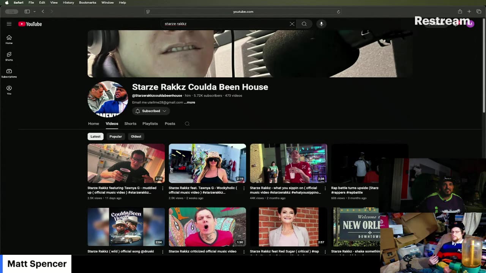Click the magnifier search button
The width and height of the screenshot is (486, 273).
click(304, 24)
